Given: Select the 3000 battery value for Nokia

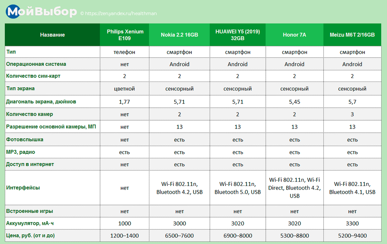Looking at the screenshot, I should [179, 224].
